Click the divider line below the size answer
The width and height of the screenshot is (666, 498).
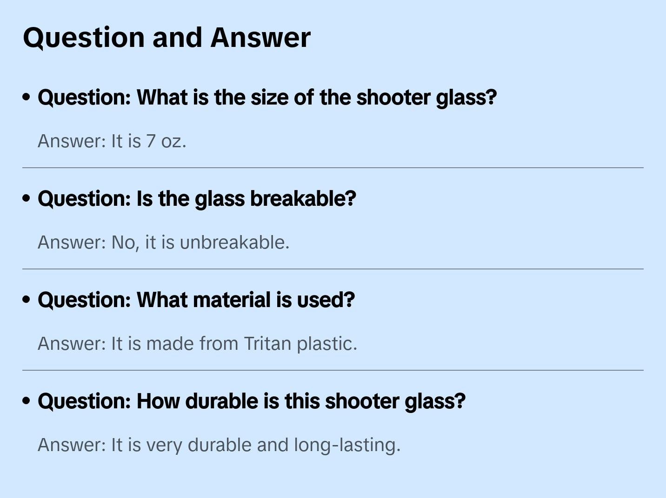[x=333, y=168]
